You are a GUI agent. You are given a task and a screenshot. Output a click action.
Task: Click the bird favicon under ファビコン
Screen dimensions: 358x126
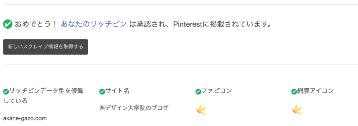tap(201, 109)
